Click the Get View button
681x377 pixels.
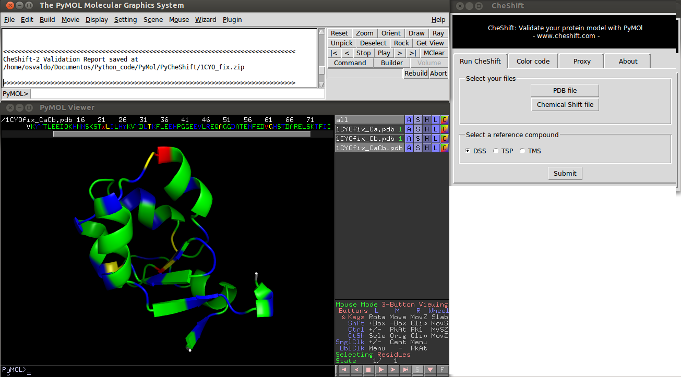click(430, 43)
